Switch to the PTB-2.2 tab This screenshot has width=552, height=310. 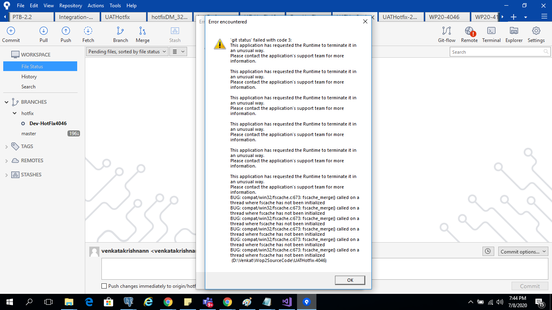(x=31, y=17)
